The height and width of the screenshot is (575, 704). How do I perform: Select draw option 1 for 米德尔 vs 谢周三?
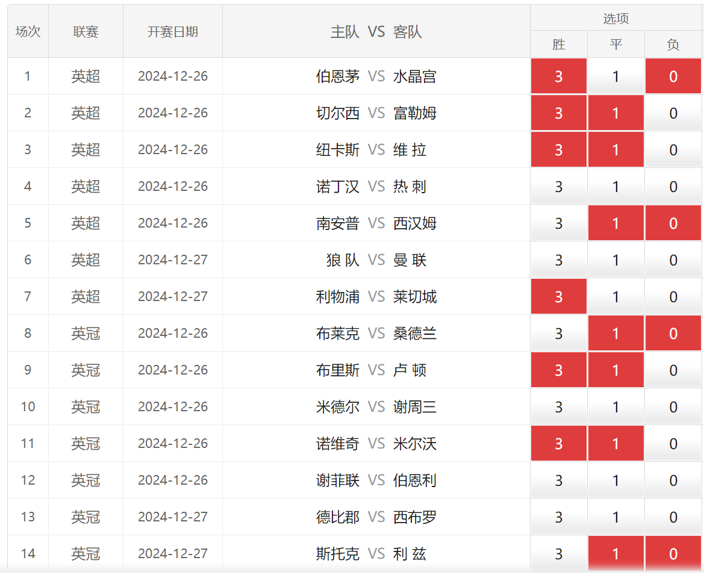pyautogui.click(x=616, y=406)
